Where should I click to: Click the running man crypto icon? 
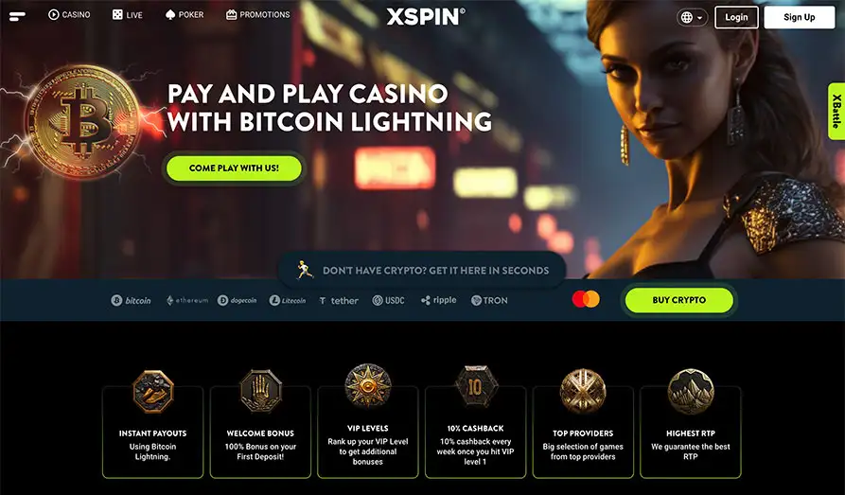coord(306,270)
